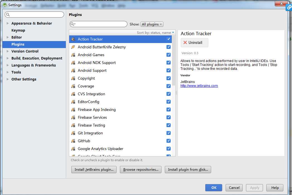Toggle the GitHub plugin checkbox

168,141
